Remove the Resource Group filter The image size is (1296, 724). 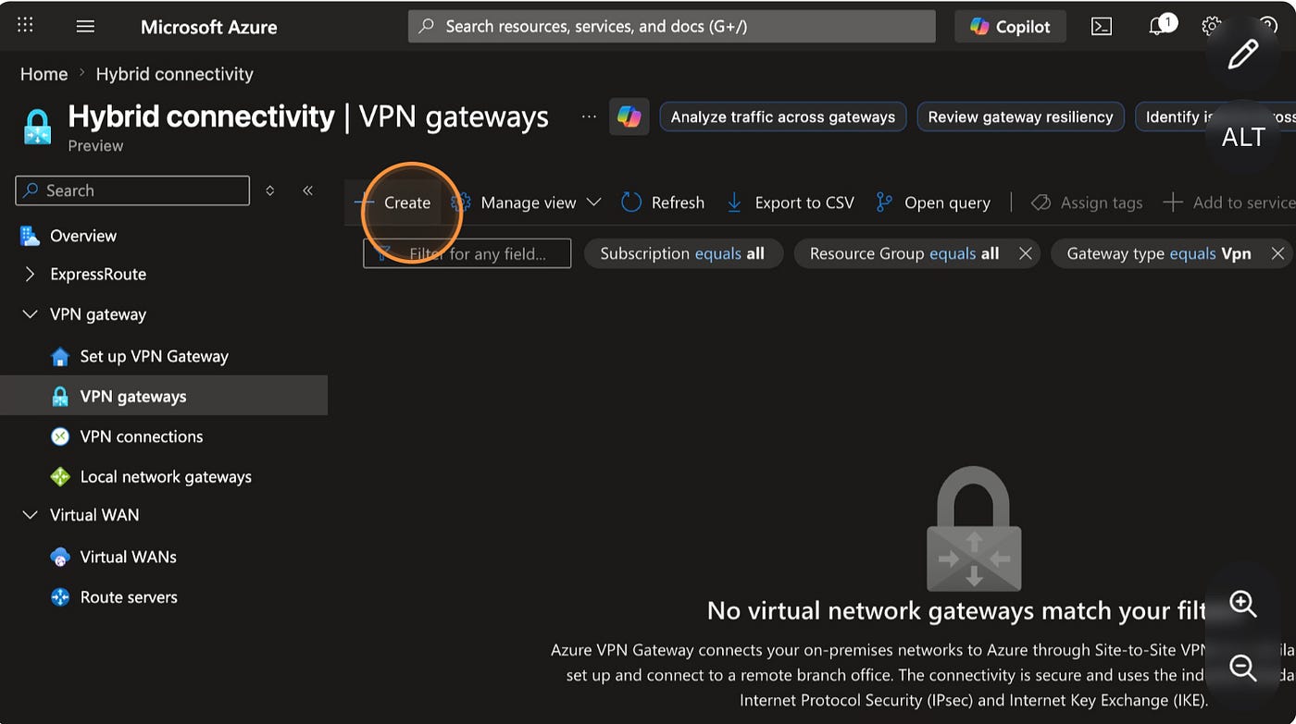coord(1025,253)
